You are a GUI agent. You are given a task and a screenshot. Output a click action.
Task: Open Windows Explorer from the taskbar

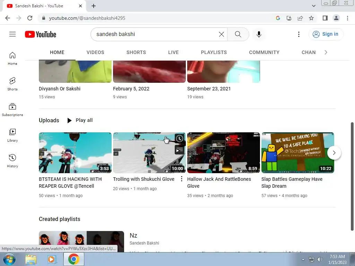click(x=31, y=259)
